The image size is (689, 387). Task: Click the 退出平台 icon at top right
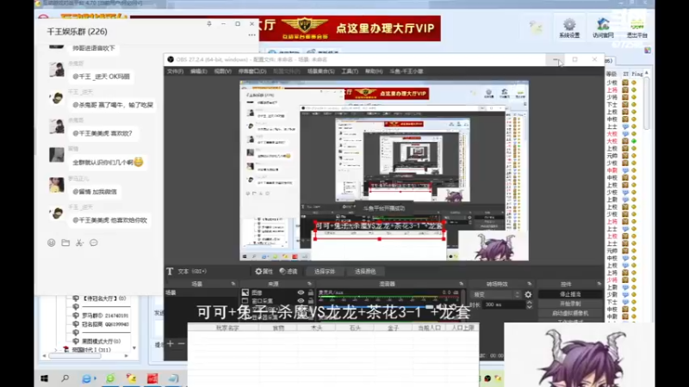(636, 28)
